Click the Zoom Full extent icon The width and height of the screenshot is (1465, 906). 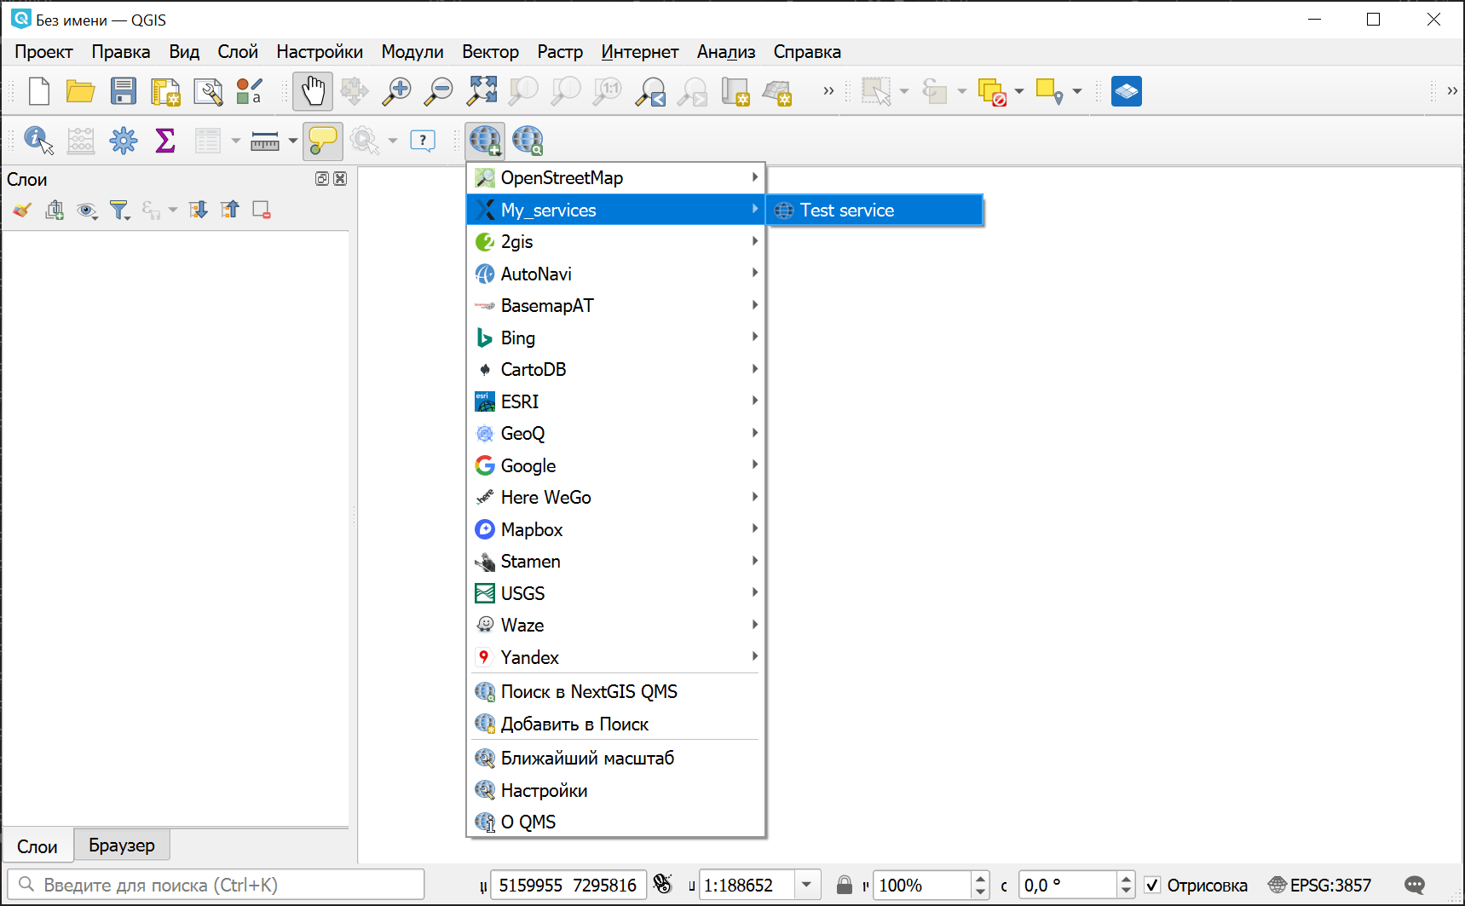(x=482, y=91)
